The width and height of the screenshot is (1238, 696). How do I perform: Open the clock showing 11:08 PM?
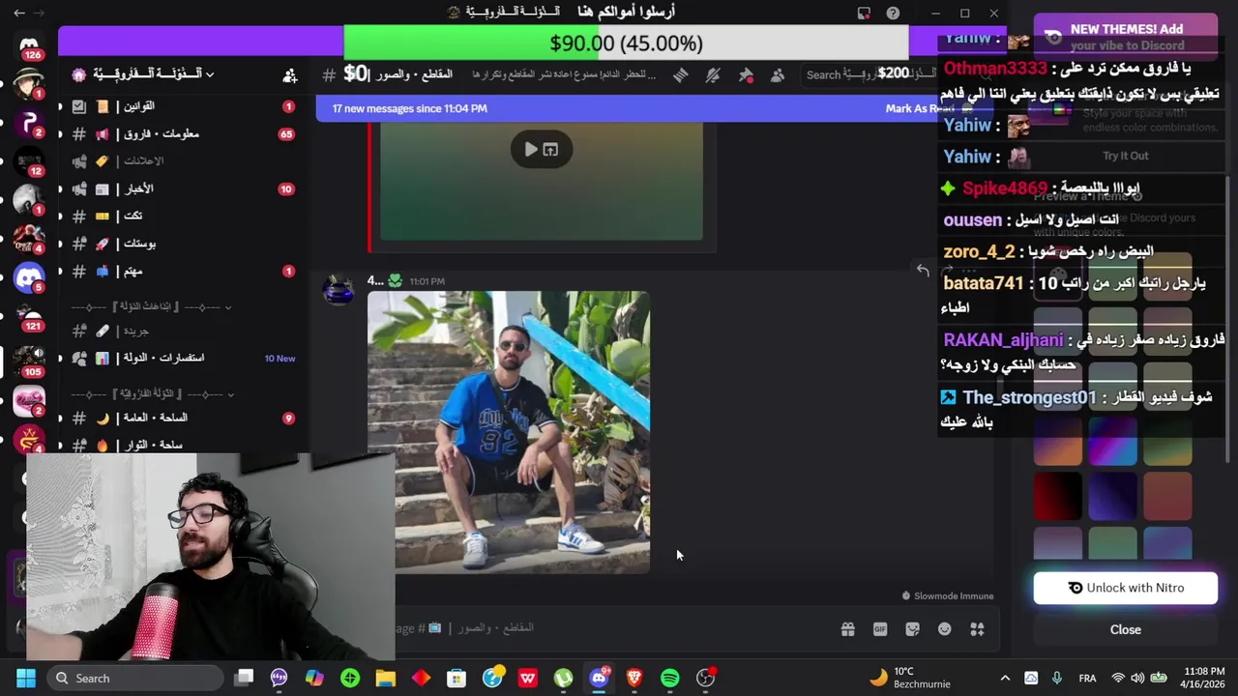[1204, 678]
